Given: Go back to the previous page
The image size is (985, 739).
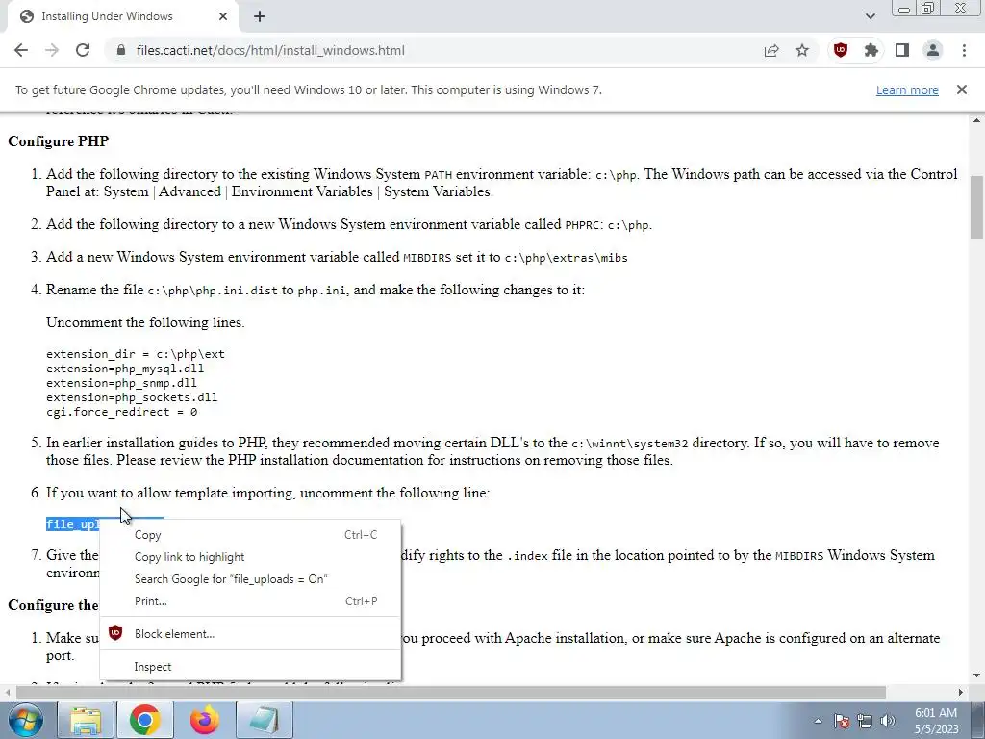Looking at the screenshot, I should click(x=21, y=50).
